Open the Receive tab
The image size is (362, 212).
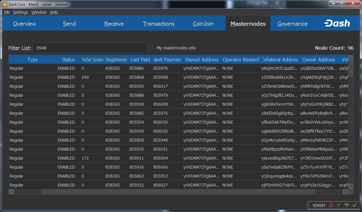coord(114,24)
